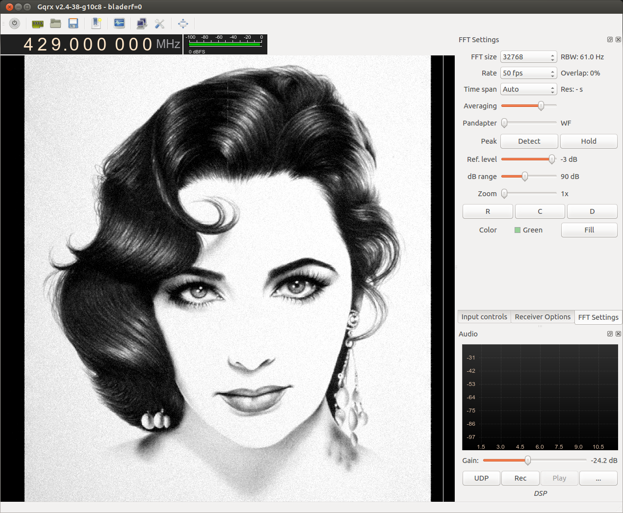Switch to the Input controls tab

click(484, 317)
